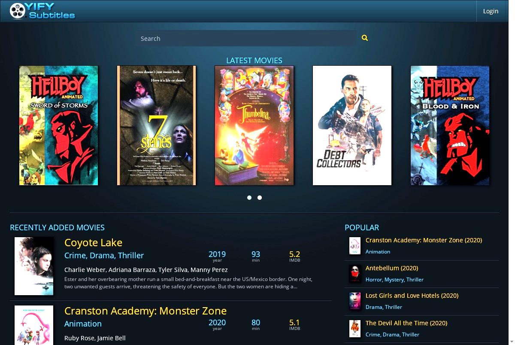Click Crime, Drama, Thriller under Devil All the Time
This screenshot has height=345, width=515.
pyautogui.click(x=392, y=335)
